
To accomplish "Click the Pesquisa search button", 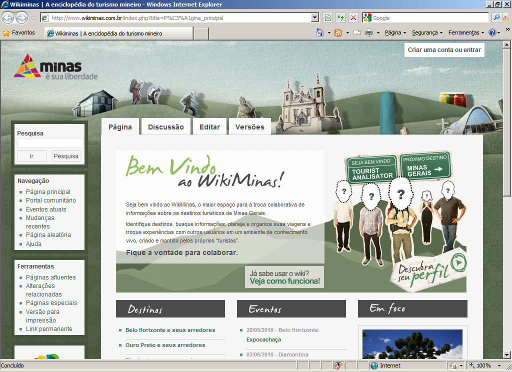I will point(66,156).
